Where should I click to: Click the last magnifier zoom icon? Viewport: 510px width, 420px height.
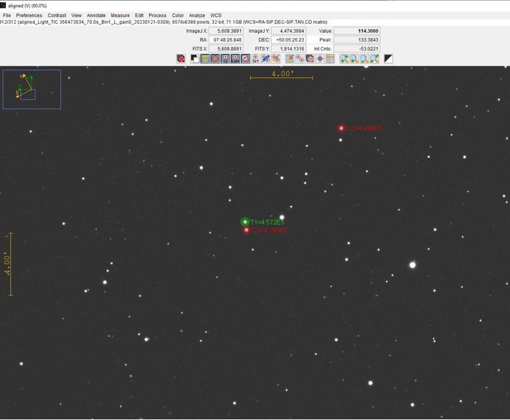374,58
